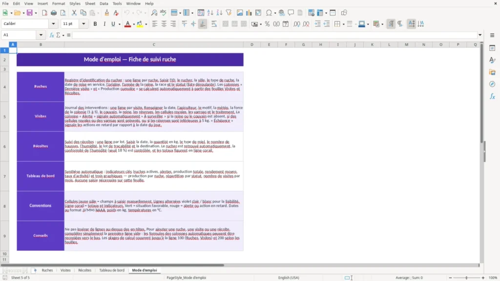Screen dimensions: 500x281
Task: Insert a hyperlink
Action: (x=282, y=13)
